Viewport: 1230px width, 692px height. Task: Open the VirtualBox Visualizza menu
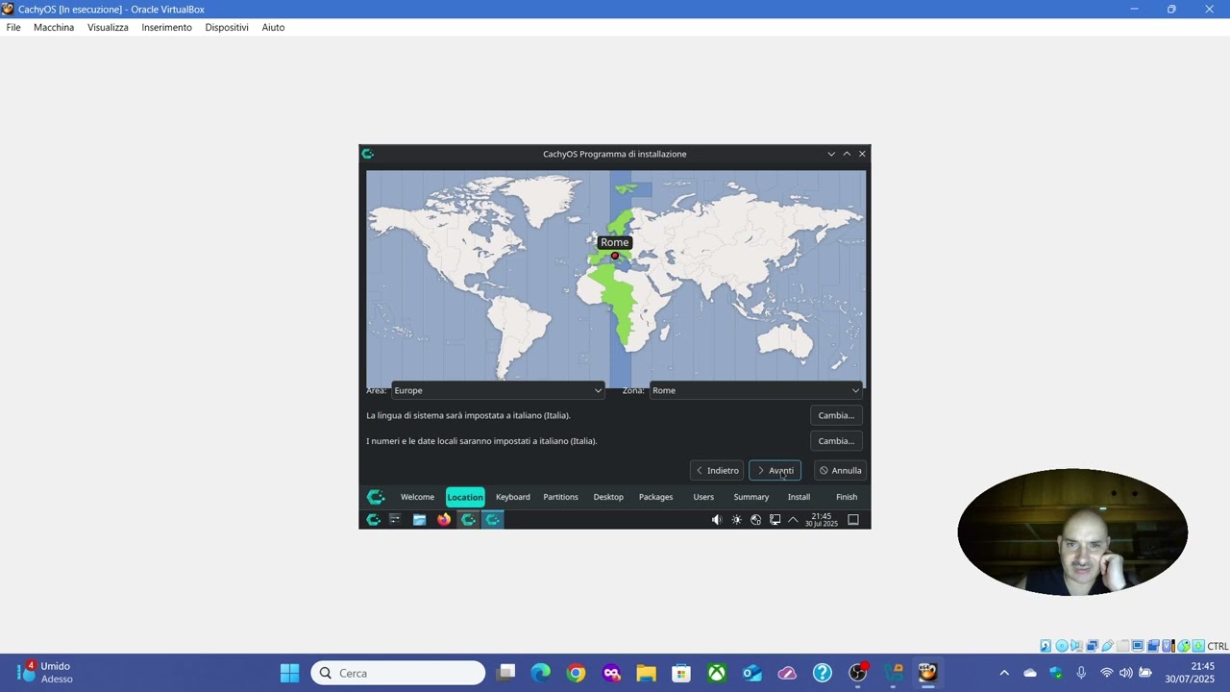108,27
